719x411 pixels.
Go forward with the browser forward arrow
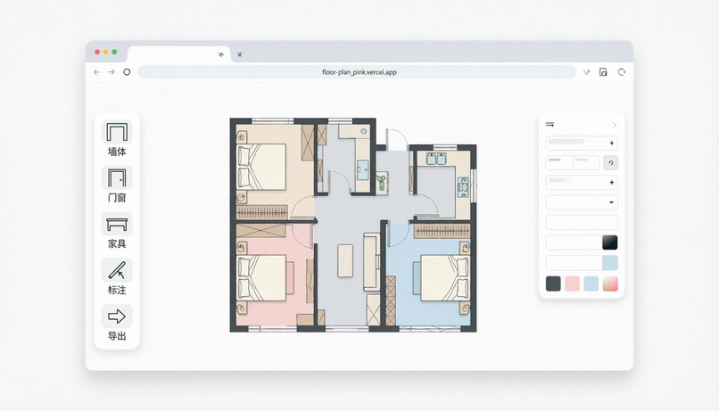pos(112,72)
